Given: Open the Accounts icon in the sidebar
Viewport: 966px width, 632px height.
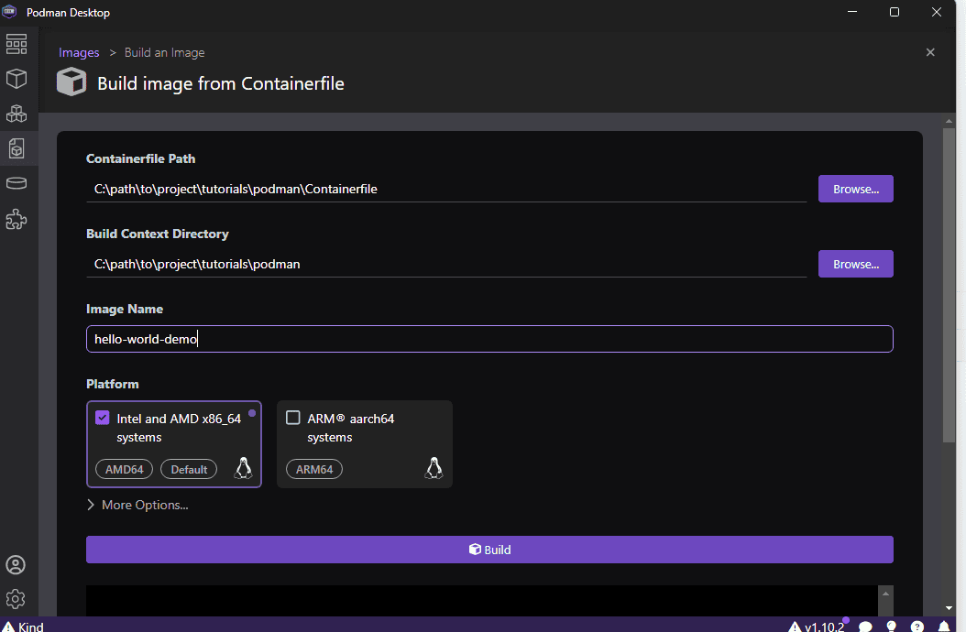Looking at the screenshot, I should click(x=16, y=565).
